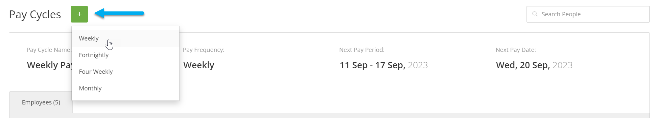Open the Employees (5) tab
The height and width of the screenshot is (125, 658).
tap(41, 102)
